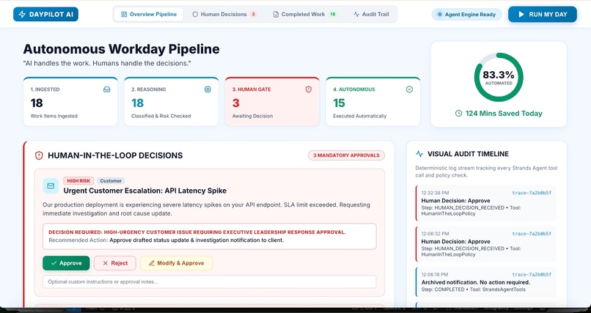This screenshot has width=591, height=313.
Task: Reject the API Latency Spike escalation
Action: coord(115,263)
